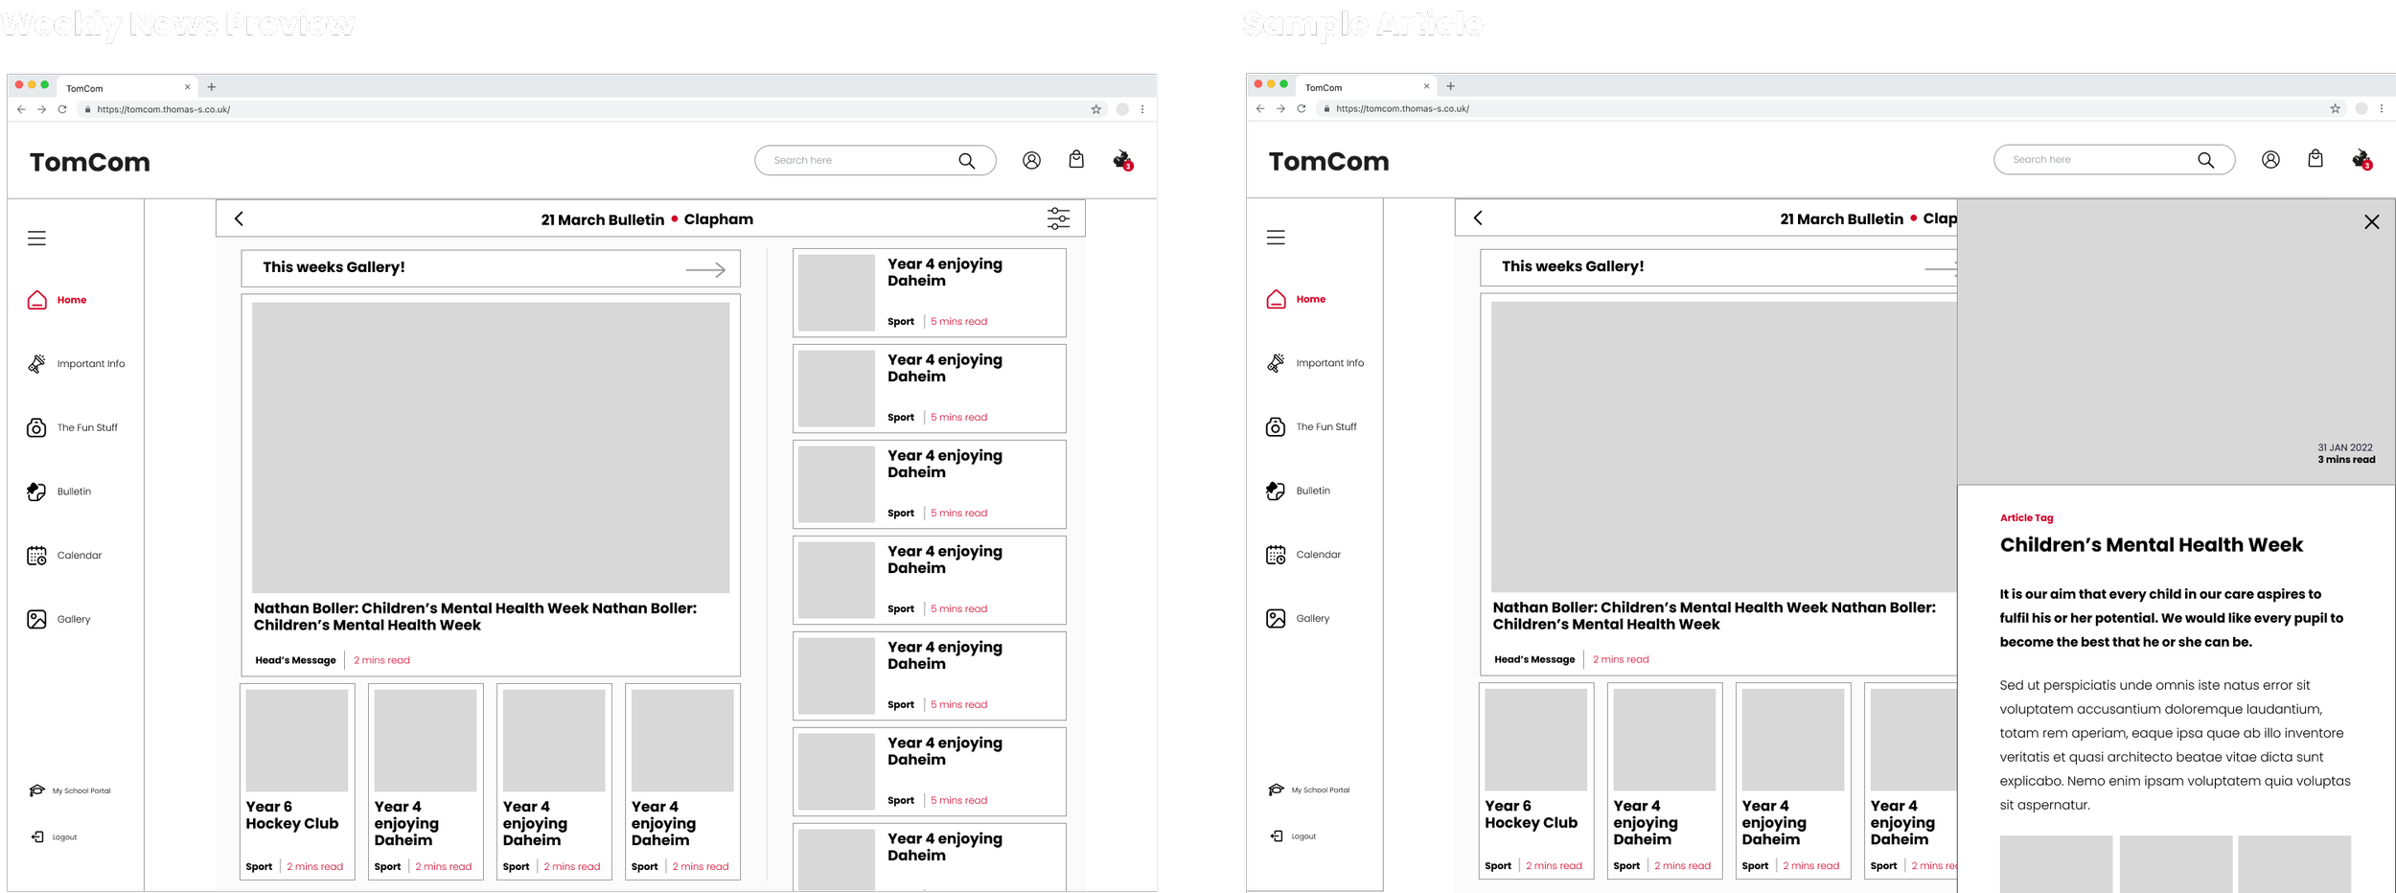Click search field in Sample Article header

pos(2114,159)
